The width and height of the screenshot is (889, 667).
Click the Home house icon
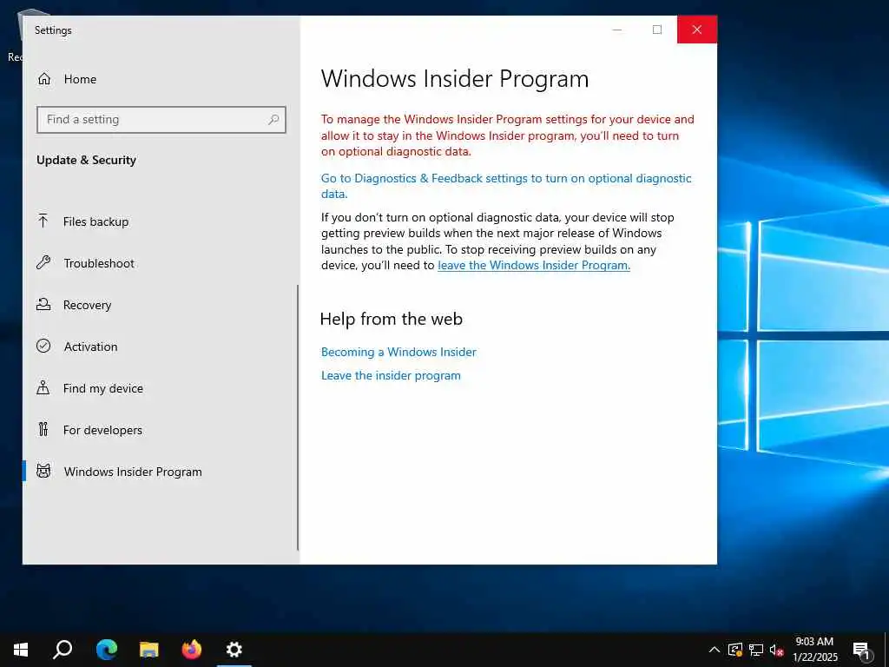pos(44,79)
